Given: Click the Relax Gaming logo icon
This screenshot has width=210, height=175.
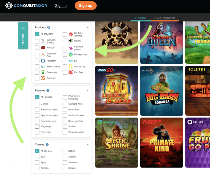Looking at the screenshot, I should 43,66.
